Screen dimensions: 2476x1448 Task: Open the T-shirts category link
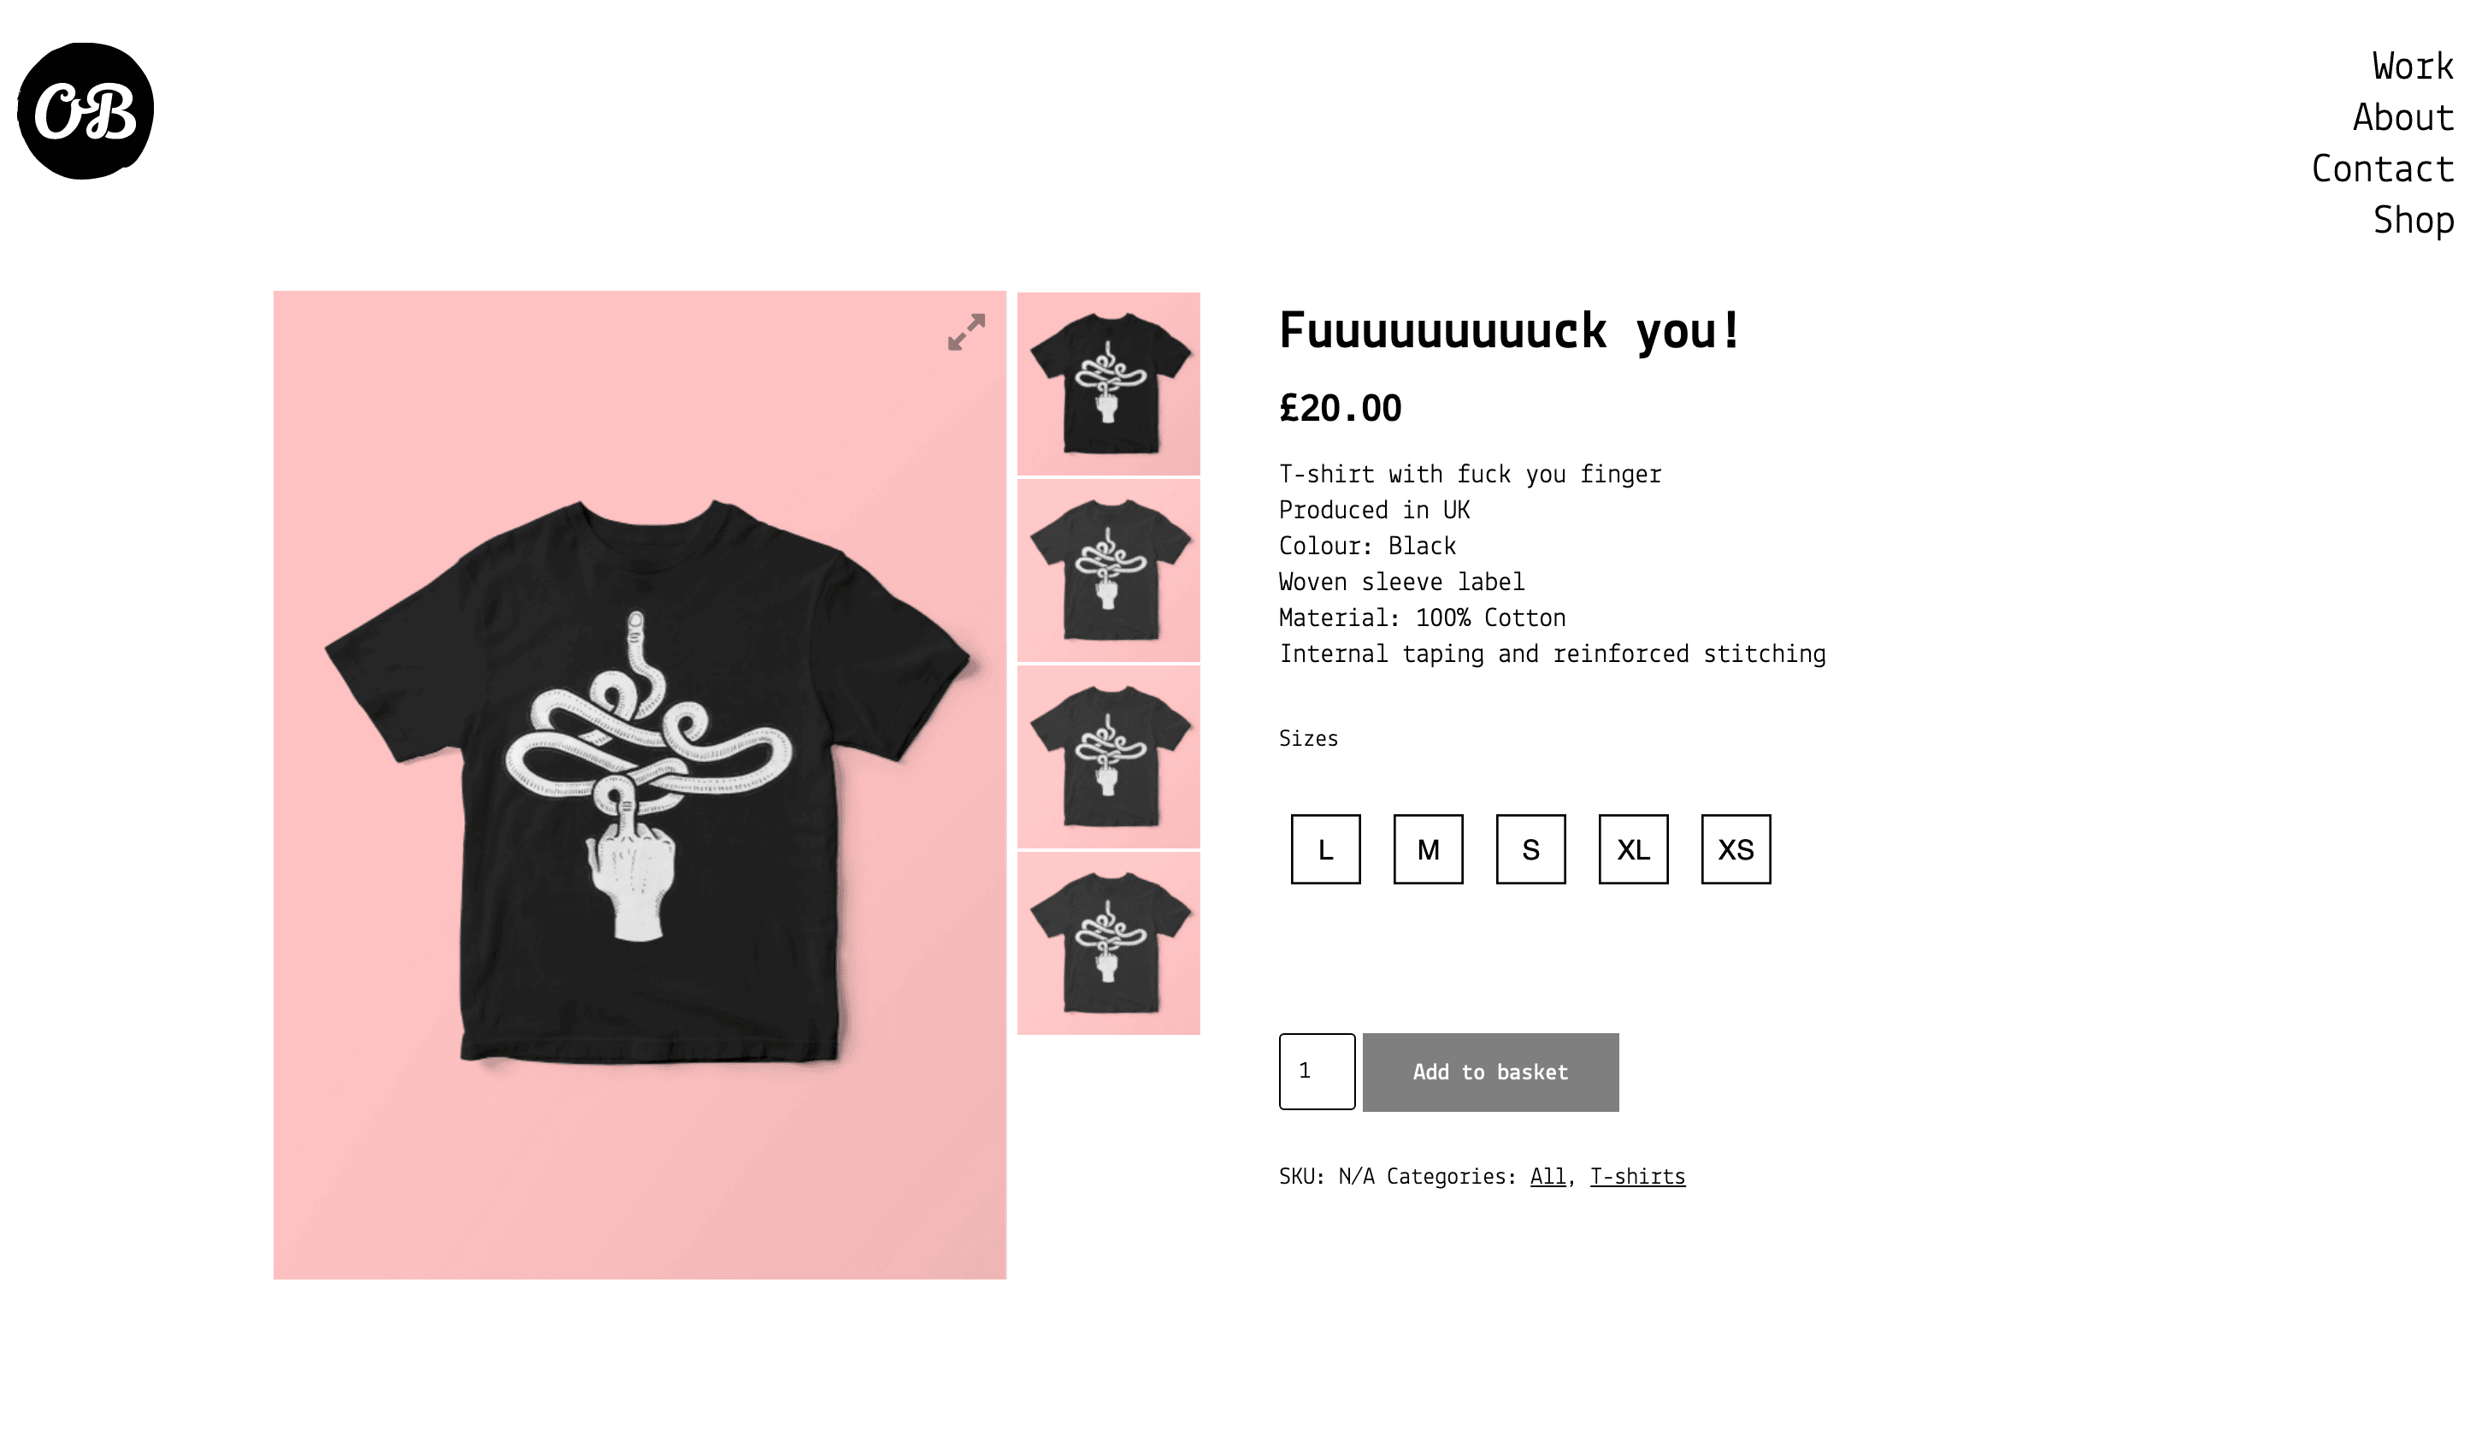(x=1637, y=1177)
